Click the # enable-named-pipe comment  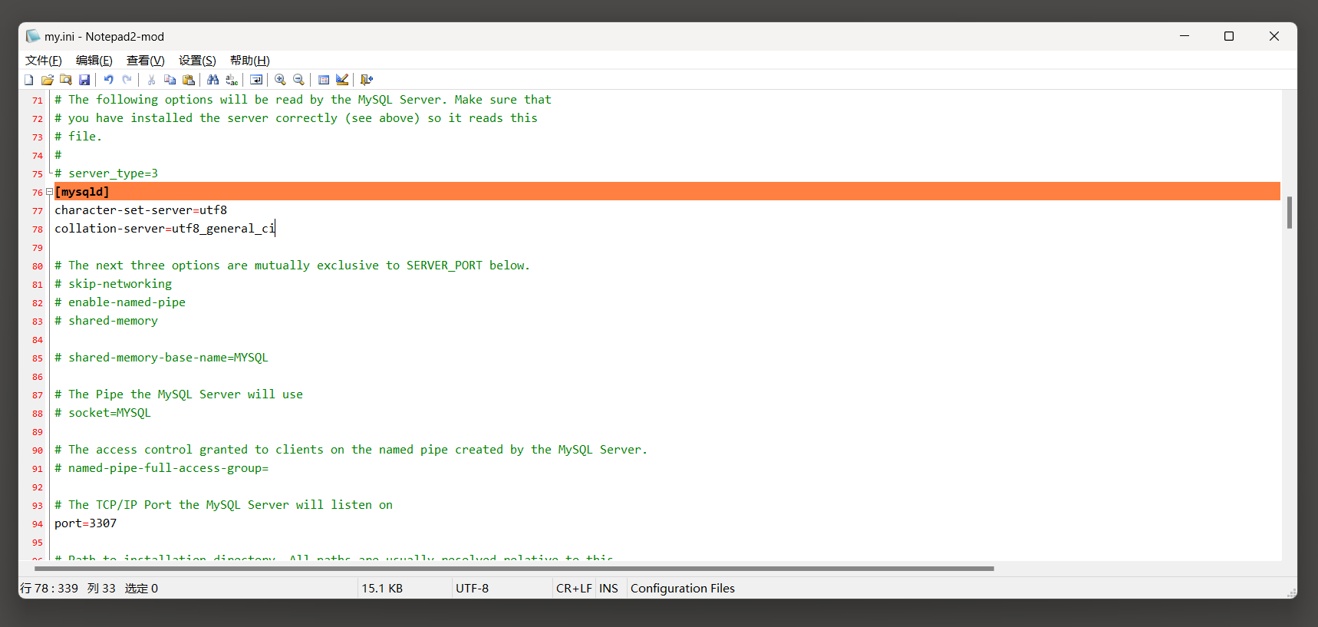[x=120, y=302]
